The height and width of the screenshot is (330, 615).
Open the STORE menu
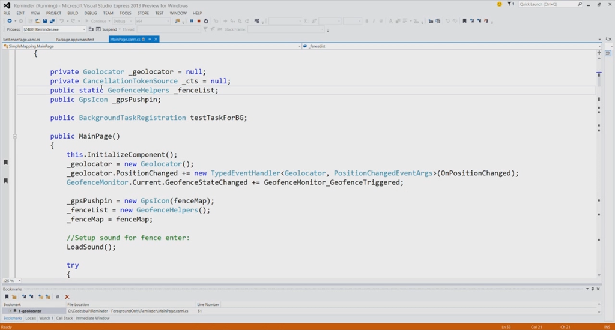point(143,13)
